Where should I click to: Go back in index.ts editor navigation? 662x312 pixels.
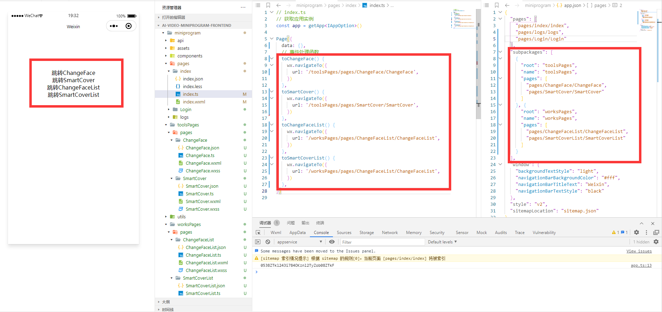point(278,5)
